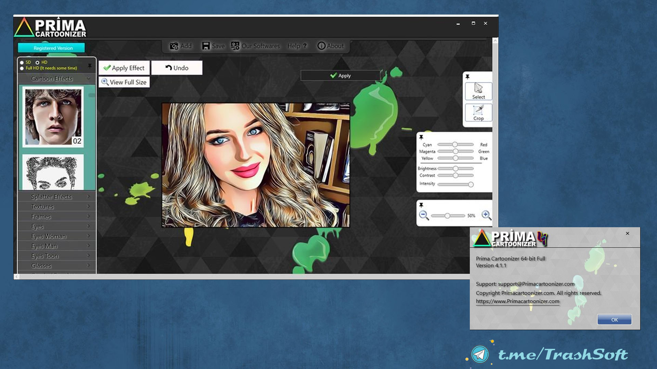Click the Primacartoonizer.com website link
This screenshot has width=657, height=369.
pos(518,301)
